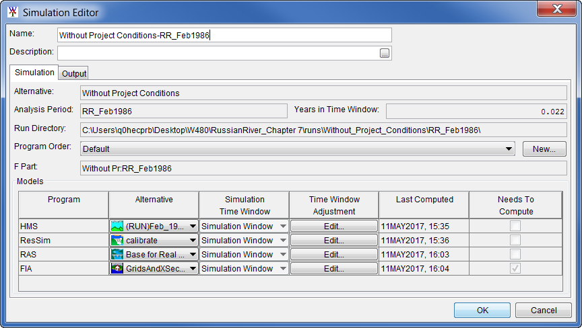582x328 pixels.
Task: Click the Time Window Adjustment column header
Action: point(334,205)
